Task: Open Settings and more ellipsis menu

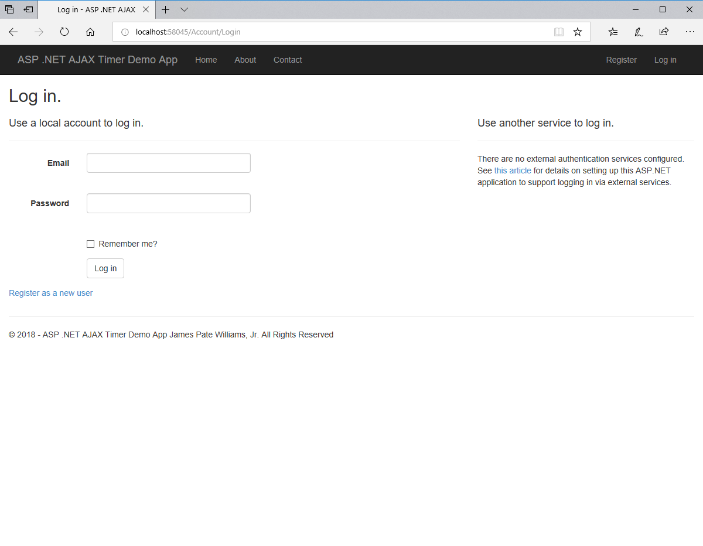Action: tap(690, 32)
